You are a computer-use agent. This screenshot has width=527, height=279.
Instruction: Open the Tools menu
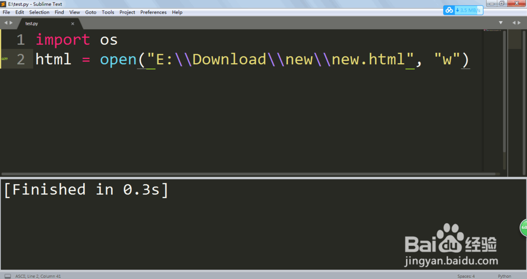point(108,12)
